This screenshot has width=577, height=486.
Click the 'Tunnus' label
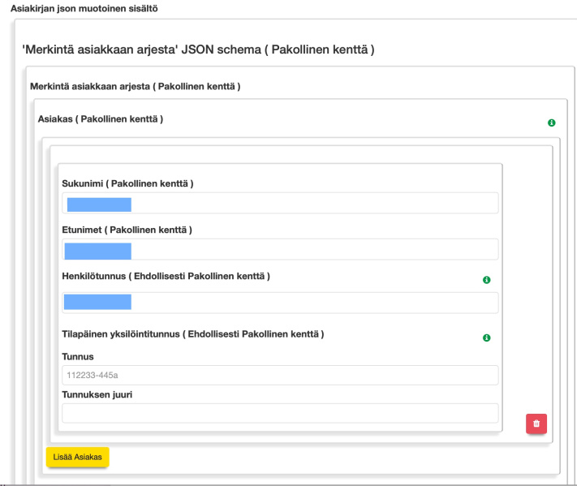click(78, 356)
